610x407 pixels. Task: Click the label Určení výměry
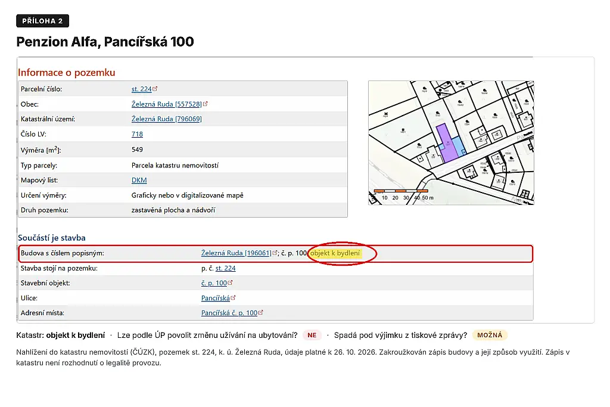point(43,195)
